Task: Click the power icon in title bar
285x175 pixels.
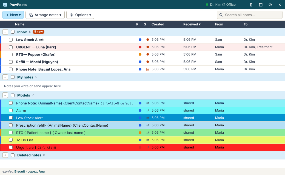Action: point(270,5)
